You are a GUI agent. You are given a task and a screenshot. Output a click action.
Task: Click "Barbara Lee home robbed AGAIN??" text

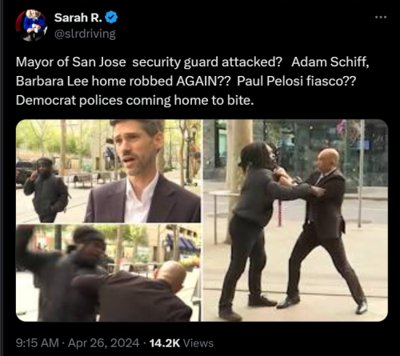[x=122, y=81]
